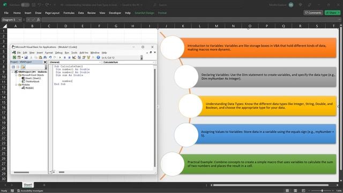Switch to the SmartArt Design tab
The image size is (343, 193).
point(144,13)
